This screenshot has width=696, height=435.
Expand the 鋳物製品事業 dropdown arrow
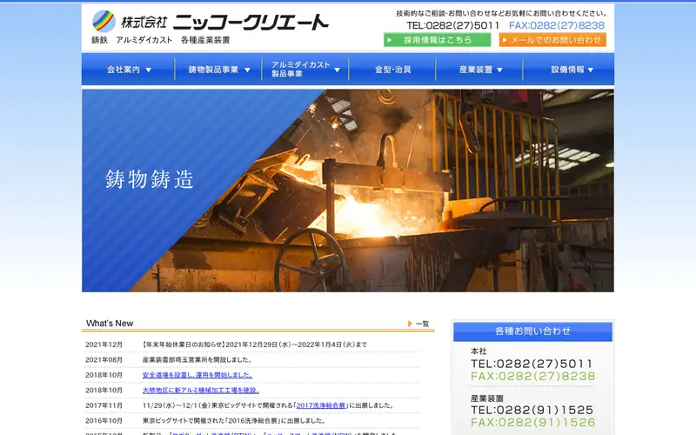point(248,70)
